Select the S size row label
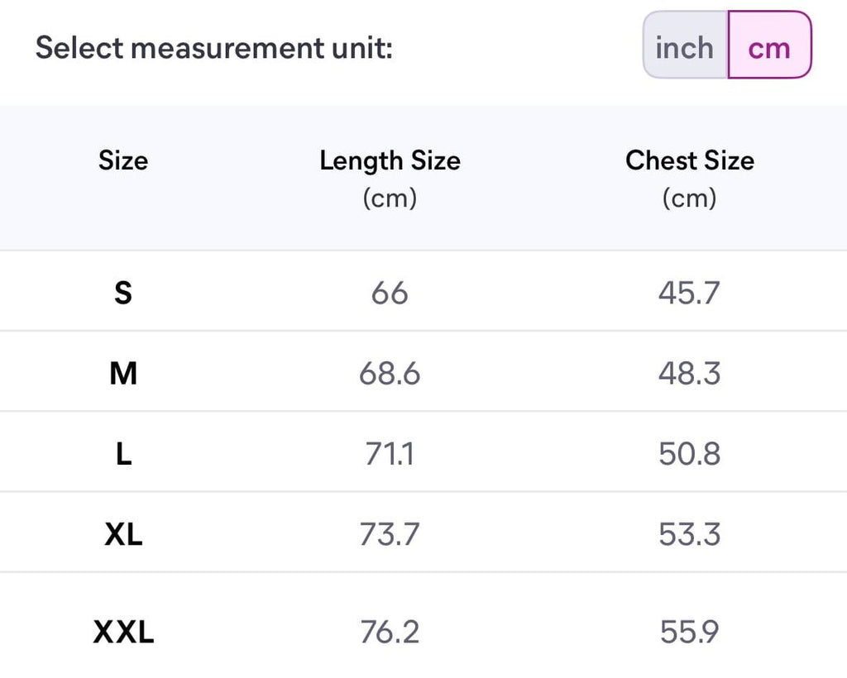Screen dimensions: 847x678 [x=123, y=293]
